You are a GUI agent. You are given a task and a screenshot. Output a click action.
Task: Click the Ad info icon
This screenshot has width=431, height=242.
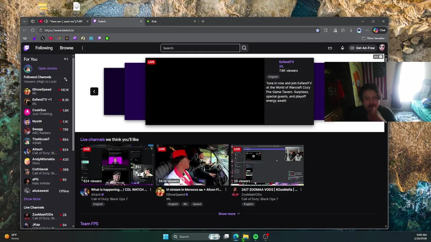[381, 57]
